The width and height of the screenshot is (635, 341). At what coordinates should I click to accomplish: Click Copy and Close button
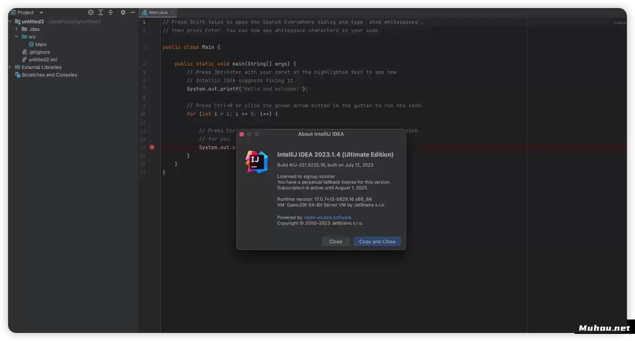pyautogui.click(x=377, y=242)
